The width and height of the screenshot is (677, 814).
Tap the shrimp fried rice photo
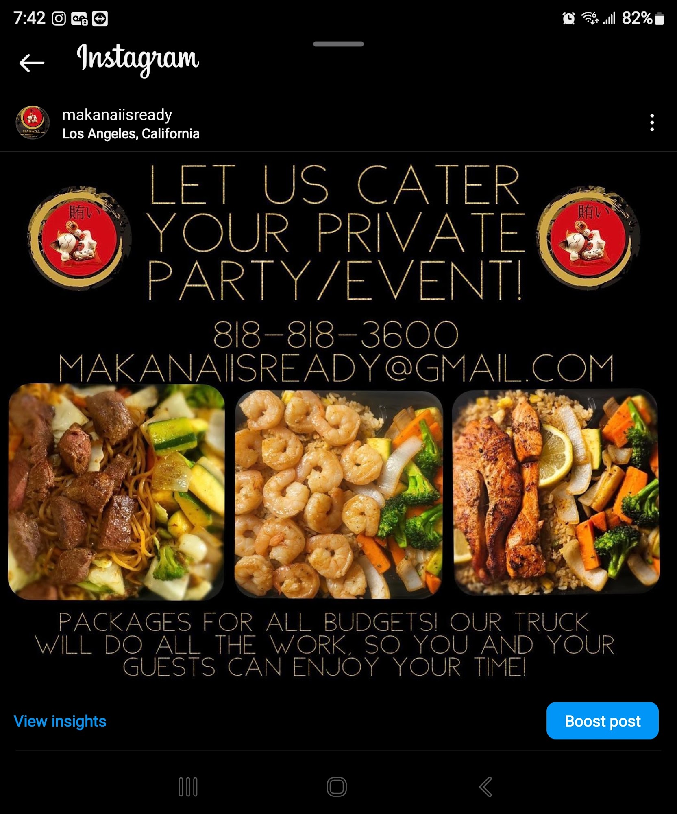(x=338, y=494)
